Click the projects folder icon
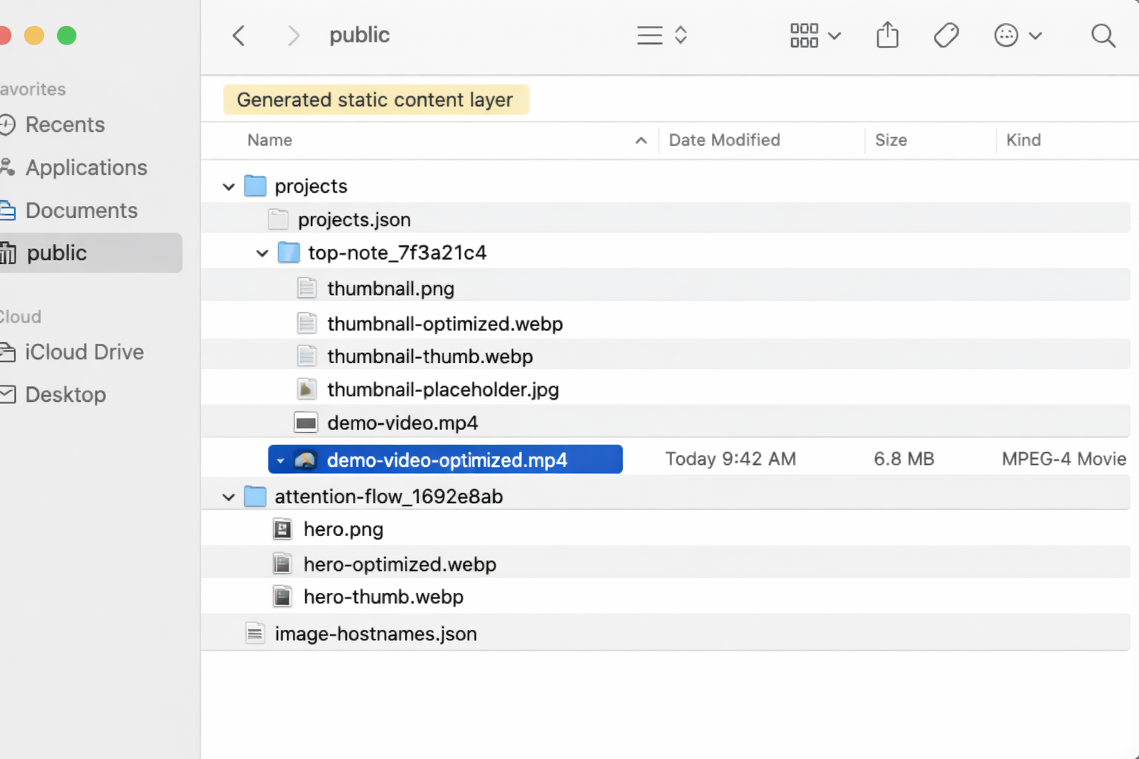This screenshot has width=1139, height=759. 255,186
